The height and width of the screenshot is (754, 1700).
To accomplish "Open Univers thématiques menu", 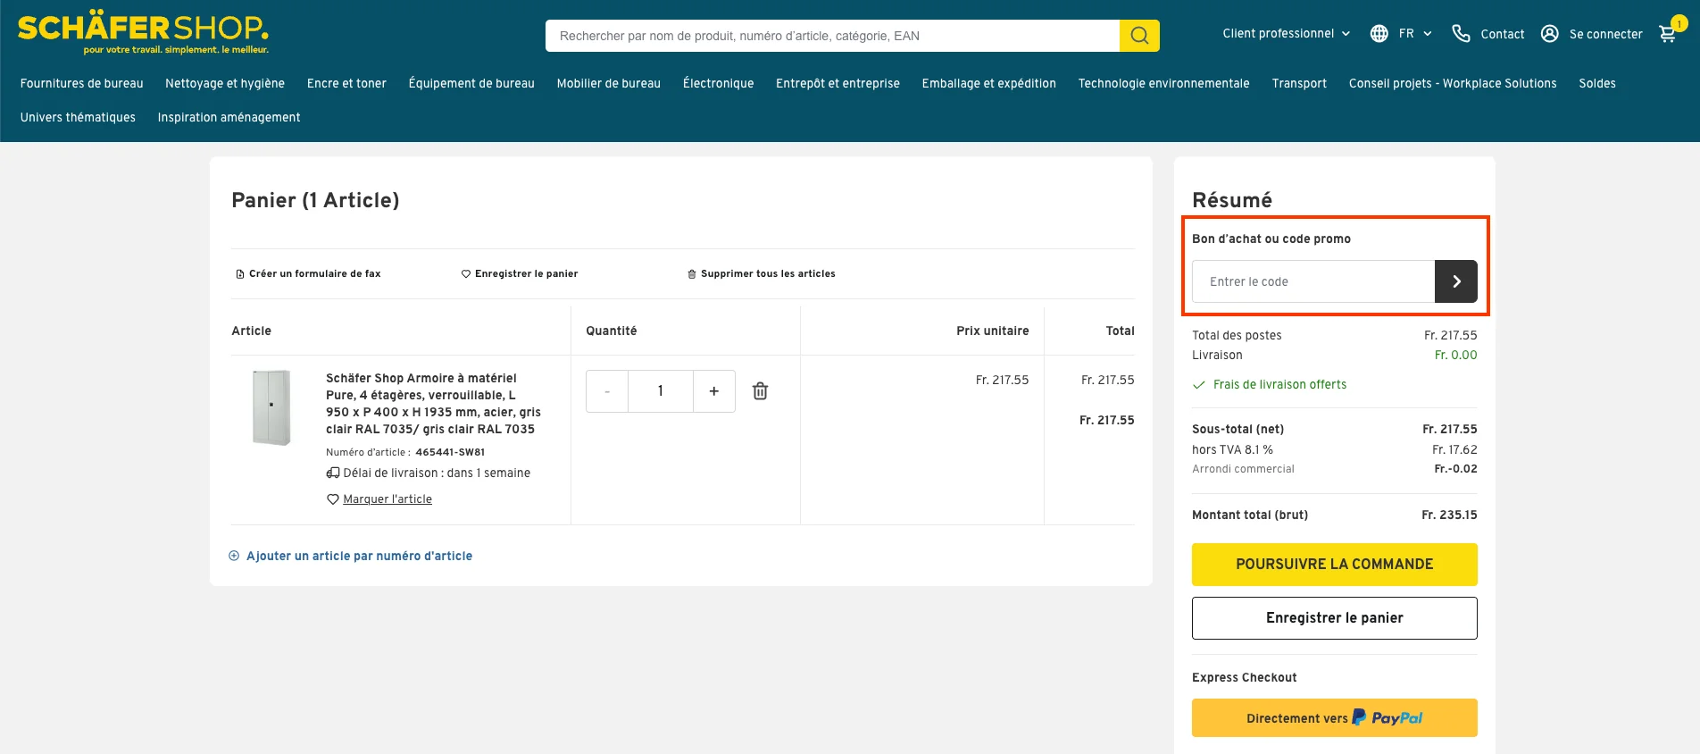I will [x=79, y=117].
